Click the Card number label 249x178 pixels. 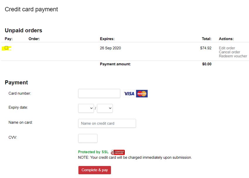20,93
